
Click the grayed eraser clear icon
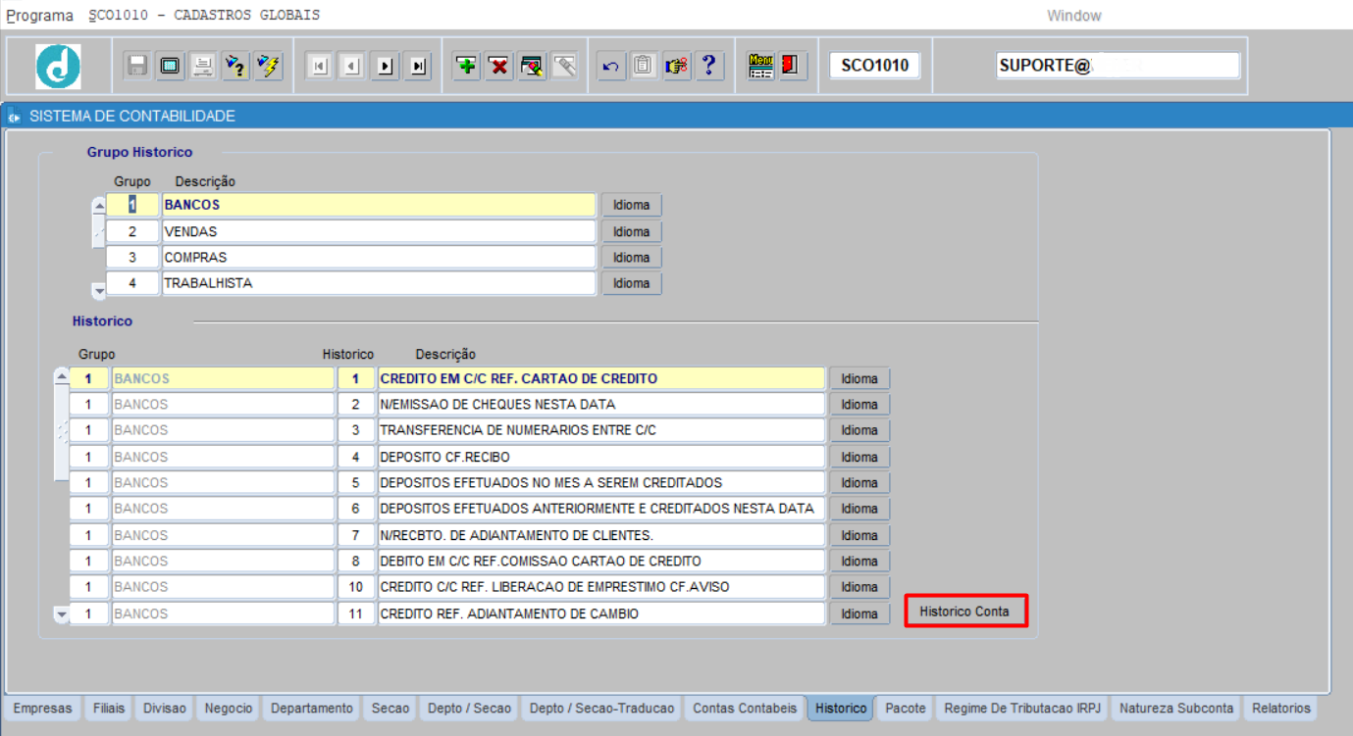click(564, 66)
